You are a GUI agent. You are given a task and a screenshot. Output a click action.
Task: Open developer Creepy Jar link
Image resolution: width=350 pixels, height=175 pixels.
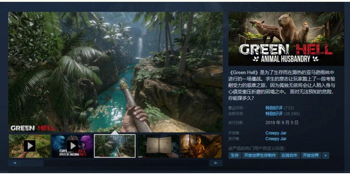pos(276,133)
